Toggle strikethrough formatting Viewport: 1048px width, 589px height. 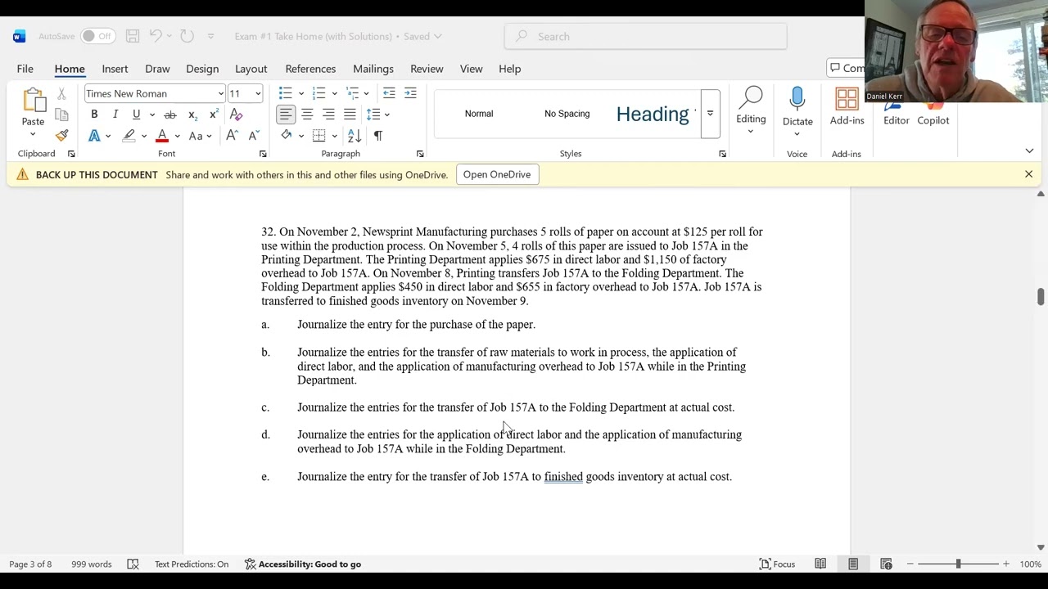tap(170, 115)
